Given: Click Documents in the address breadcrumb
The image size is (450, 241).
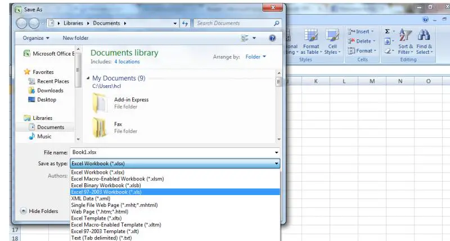Looking at the screenshot, I should pyautogui.click(x=106, y=23).
